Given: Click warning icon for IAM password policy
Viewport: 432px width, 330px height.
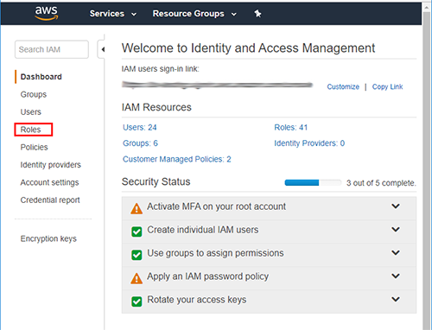Looking at the screenshot, I should pos(137,278).
